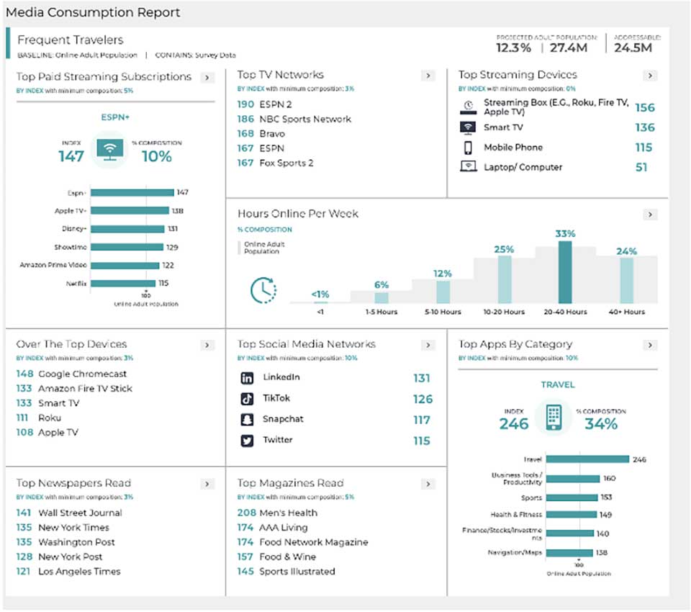Click the Travel apps phone icon
This screenshot has width=691, height=612.
point(554,417)
